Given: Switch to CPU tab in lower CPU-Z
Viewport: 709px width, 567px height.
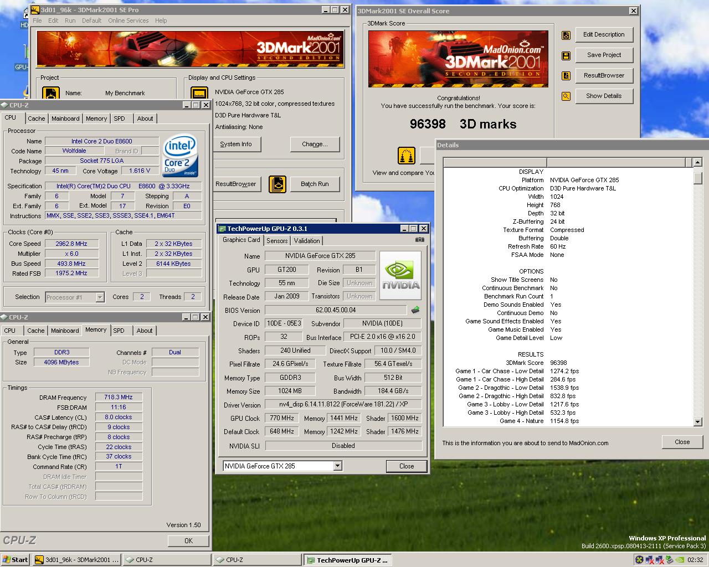Looking at the screenshot, I should pyautogui.click(x=10, y=331).
